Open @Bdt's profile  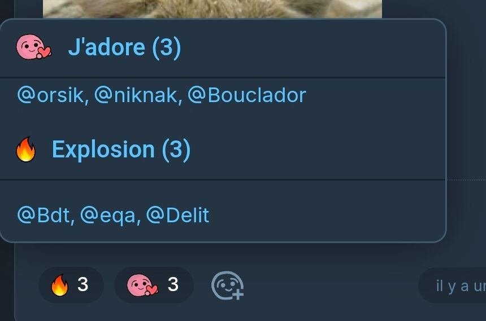[45, 215]
